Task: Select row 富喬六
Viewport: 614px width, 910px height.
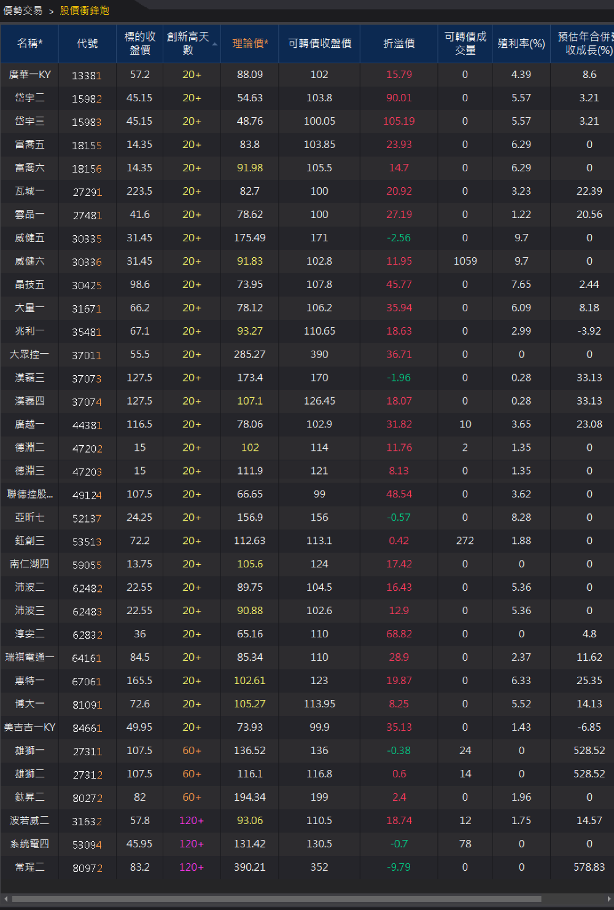Action: (307, 168)
